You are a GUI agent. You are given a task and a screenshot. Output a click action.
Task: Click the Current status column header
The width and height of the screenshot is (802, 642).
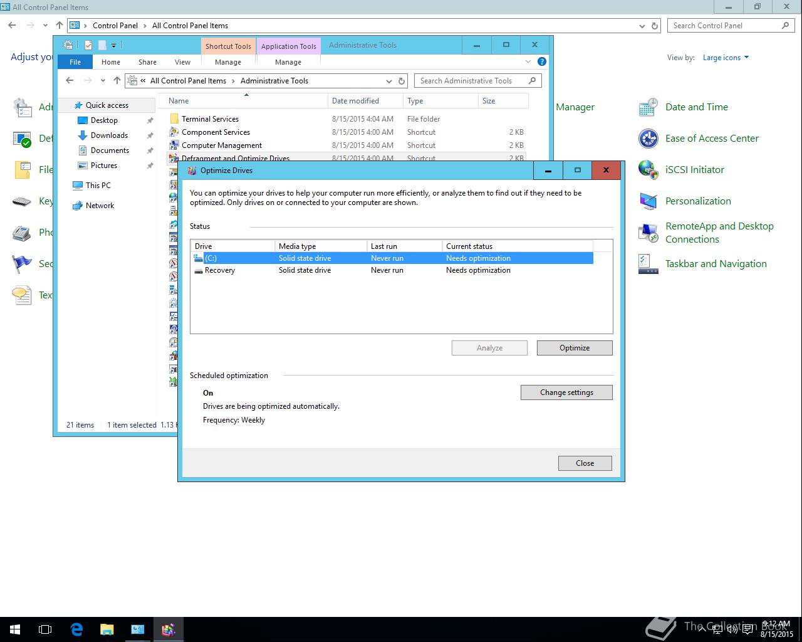pyautogui.click(x=517, y=246)
